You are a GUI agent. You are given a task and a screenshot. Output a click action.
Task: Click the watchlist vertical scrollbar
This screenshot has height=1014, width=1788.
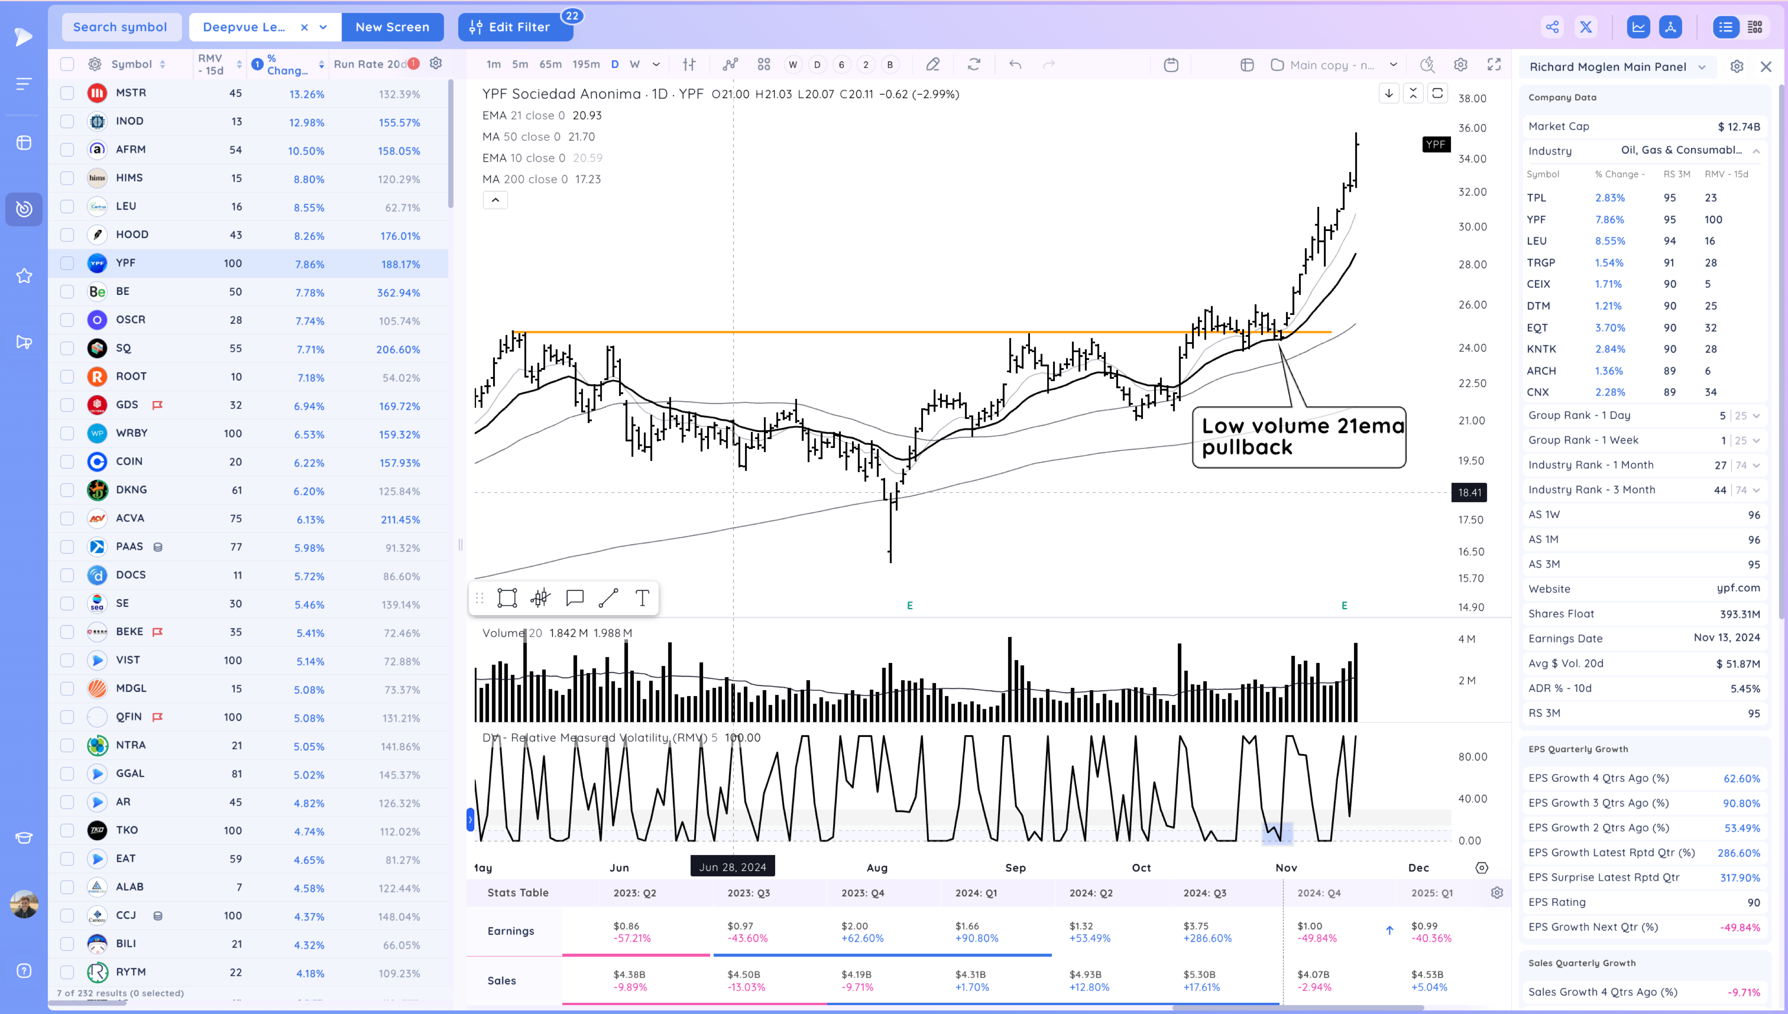[450, 143]
